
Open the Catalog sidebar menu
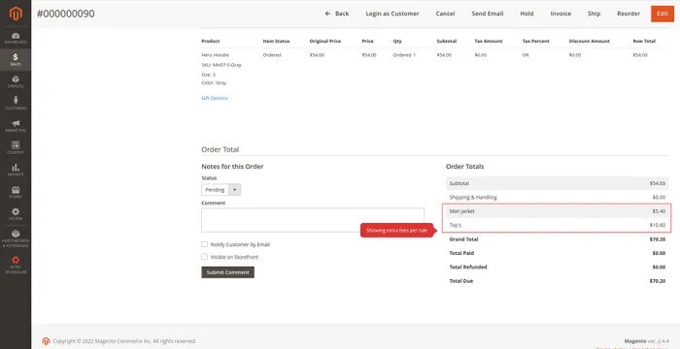coord(16,81)
